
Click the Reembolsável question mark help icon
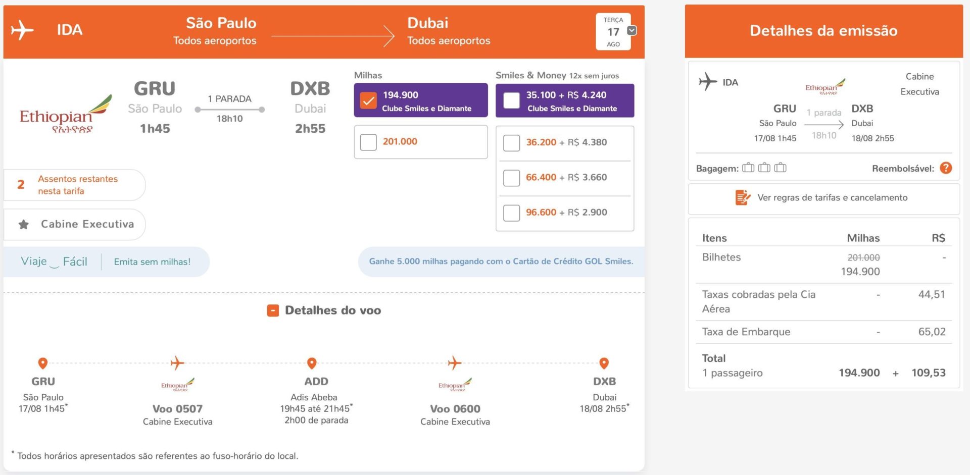946,168
